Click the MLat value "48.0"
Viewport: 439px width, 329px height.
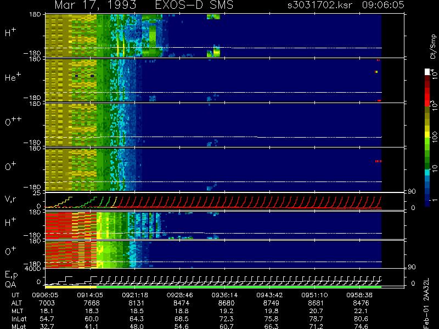pyautogui.click(x=137, y=326)
